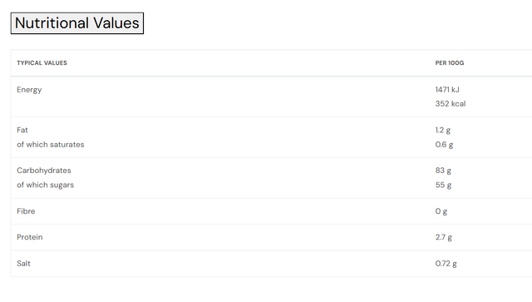The width and height of the screenshot is (532, 302).
Task: Click the Protein row label
Action: point(30,237)
